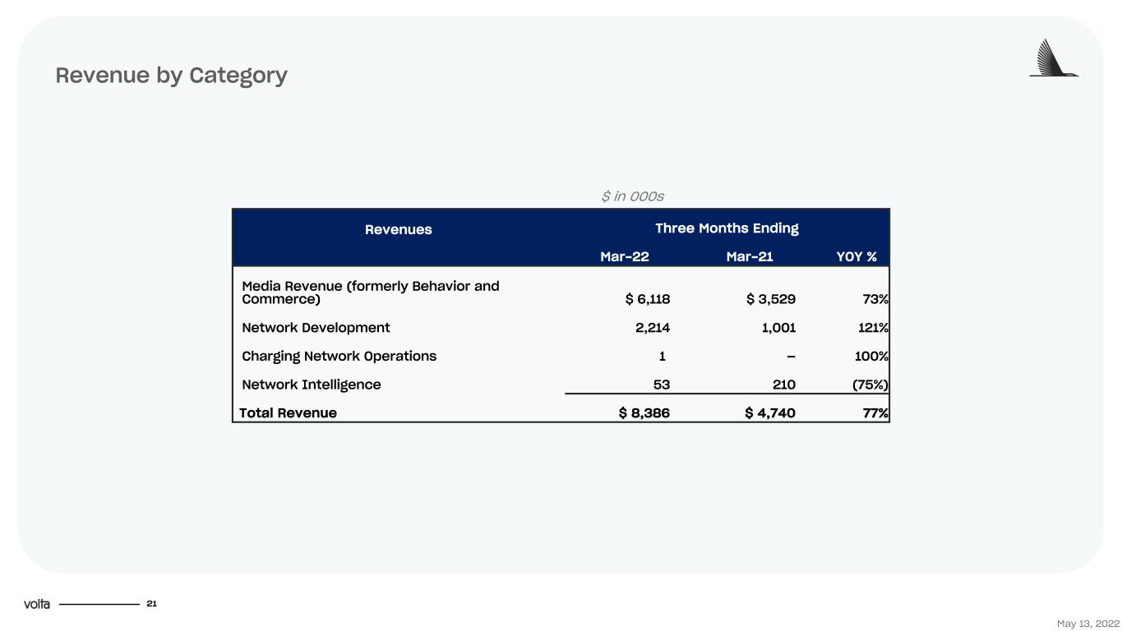Click the 'May 13, 2022' date
The height and width of the screenshot is (631, 1122).
point(1088,624)
